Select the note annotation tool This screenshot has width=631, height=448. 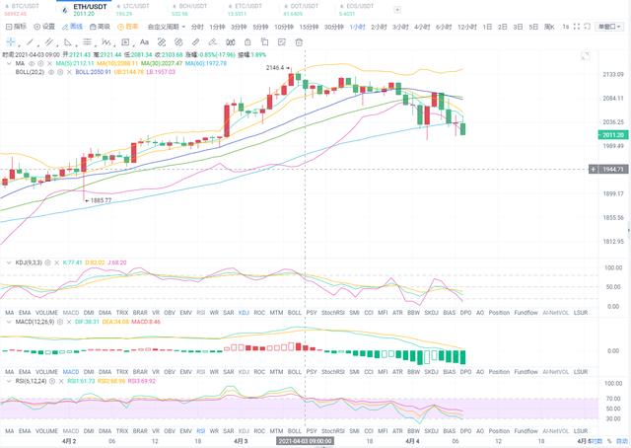125,41
